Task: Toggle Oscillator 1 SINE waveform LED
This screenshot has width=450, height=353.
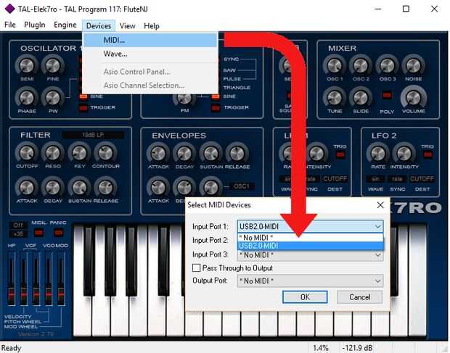Action: coord(83,96)
